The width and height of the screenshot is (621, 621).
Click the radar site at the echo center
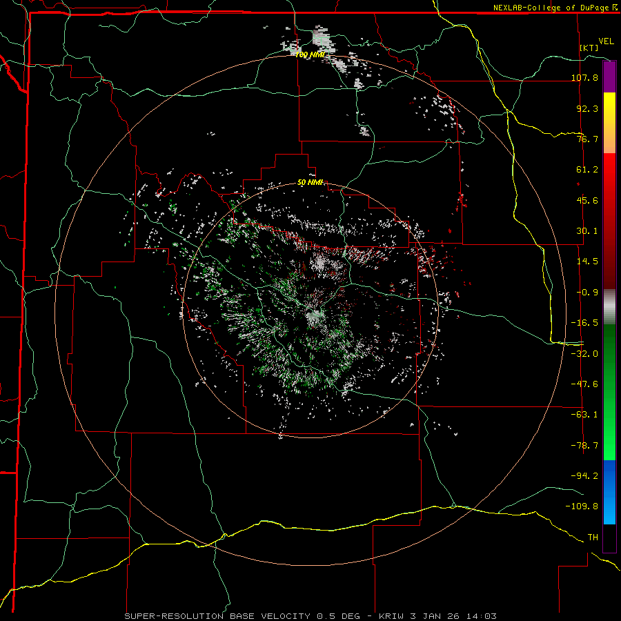point(313,315)
